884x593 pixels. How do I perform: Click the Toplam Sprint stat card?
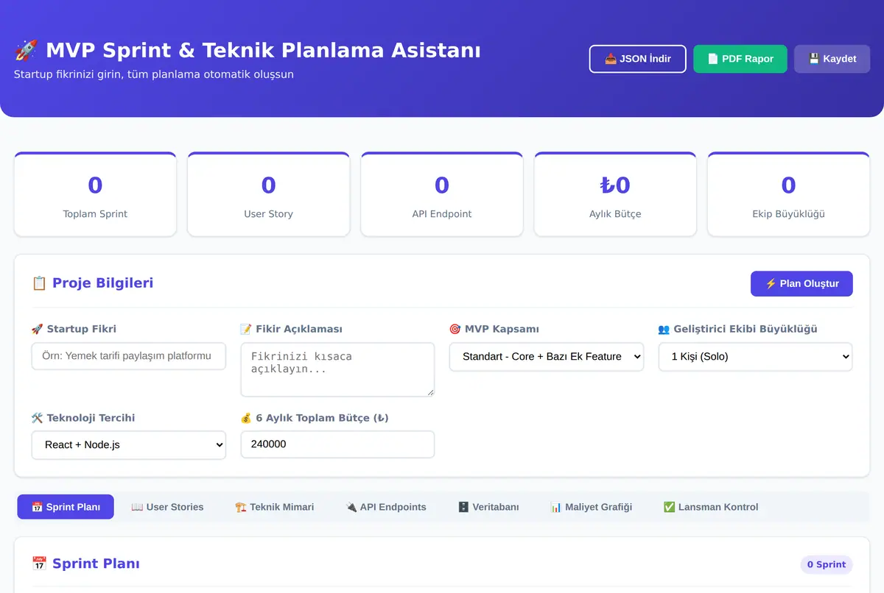pos(95,194)
